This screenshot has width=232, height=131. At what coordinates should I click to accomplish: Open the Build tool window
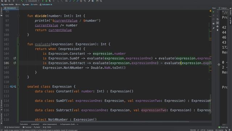coord(37,127)
